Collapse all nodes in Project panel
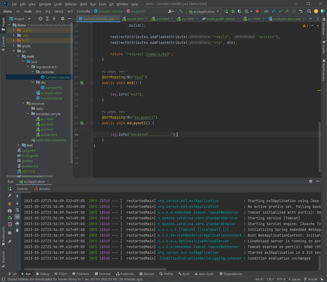Image resolution: width=327 pixels, height=282 pixels. click(x=54, y=19)
